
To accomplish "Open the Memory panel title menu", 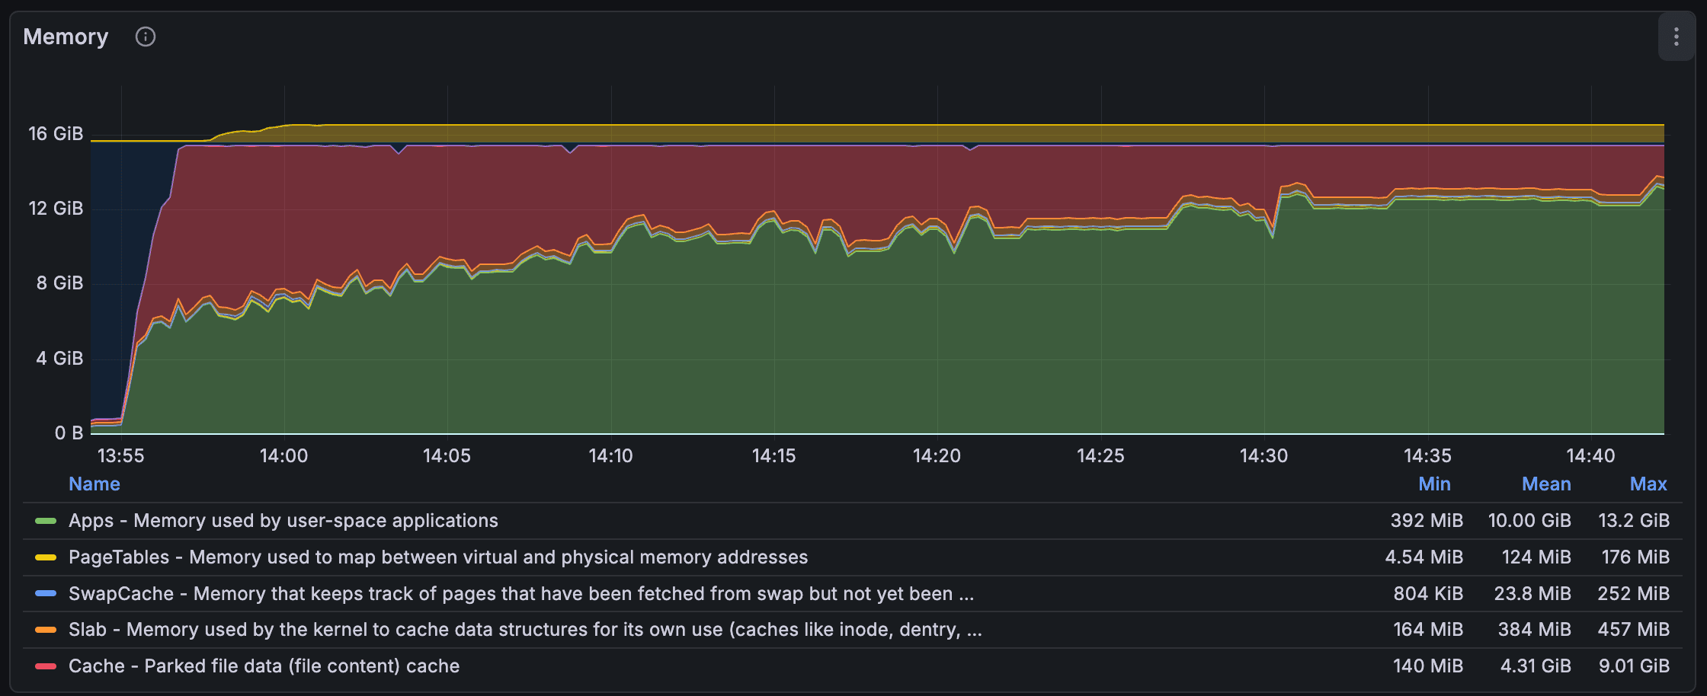I will [66, 37].
